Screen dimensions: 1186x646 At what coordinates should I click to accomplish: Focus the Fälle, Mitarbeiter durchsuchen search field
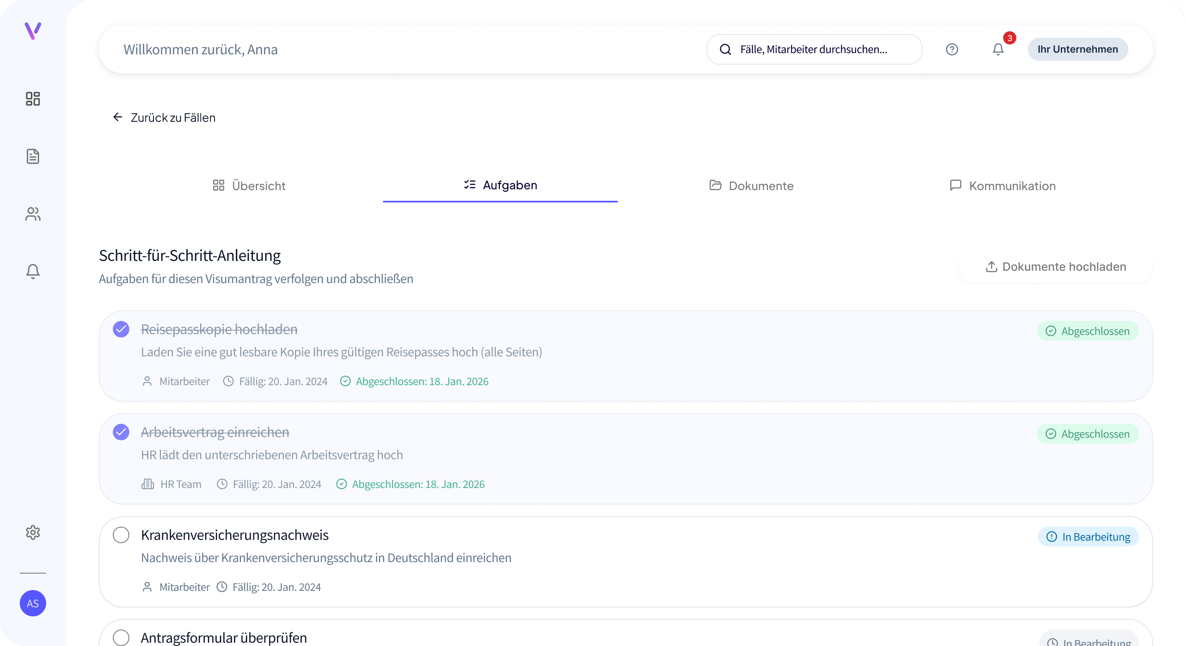click(814, 50)
